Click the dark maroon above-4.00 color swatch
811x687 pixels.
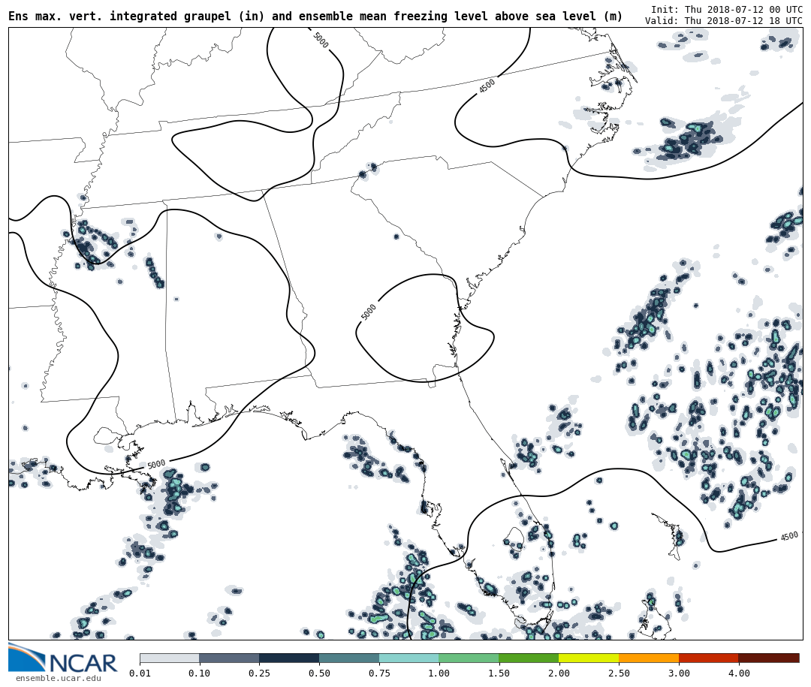coord(769,658)
